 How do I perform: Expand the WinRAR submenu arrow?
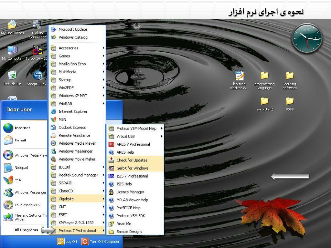pyautogui.click(x=103, y=104)
